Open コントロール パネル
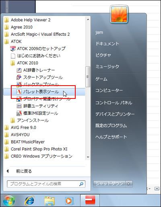This screenshot has width=161, height=207. point(114,103)
